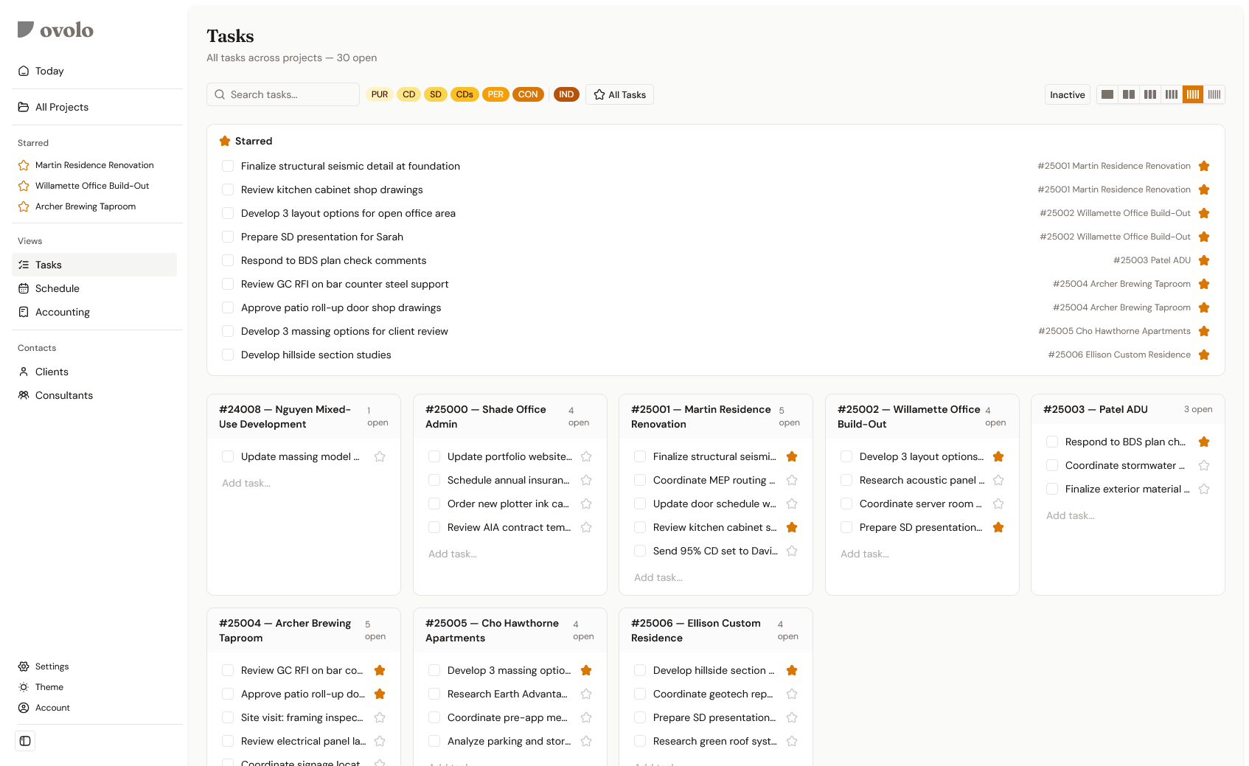1249x766 pixels.
Task: Open the Accounting view icon
Action: (24, 312)
